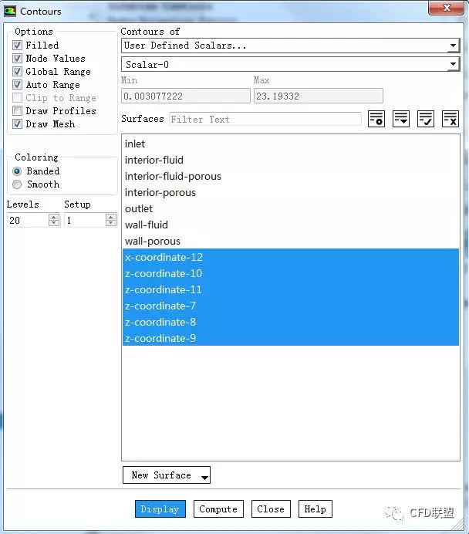The height and width of the screenshot is (534, 469).
Task: Open Help for contours
Action: coord(315,509)
